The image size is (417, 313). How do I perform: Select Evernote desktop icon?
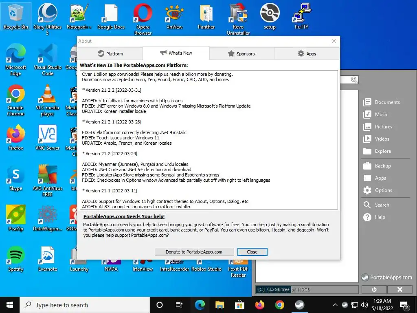[47, 259]
